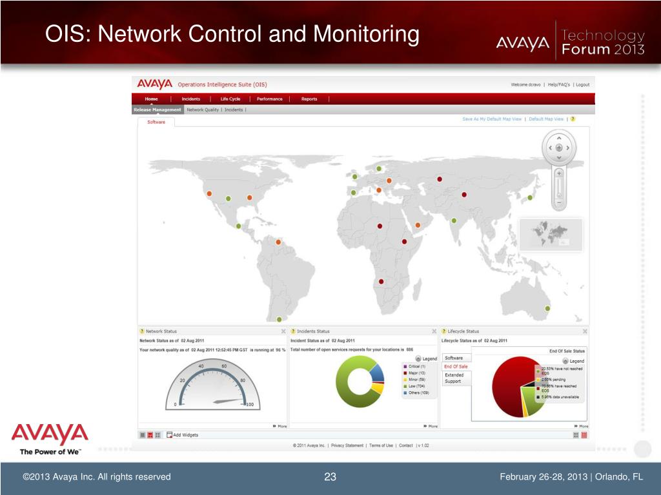Image resolution: width=661 pixels, height=495 pixels.
Task: Click the green site marker in Australia
Action: (x=547, y=309)
